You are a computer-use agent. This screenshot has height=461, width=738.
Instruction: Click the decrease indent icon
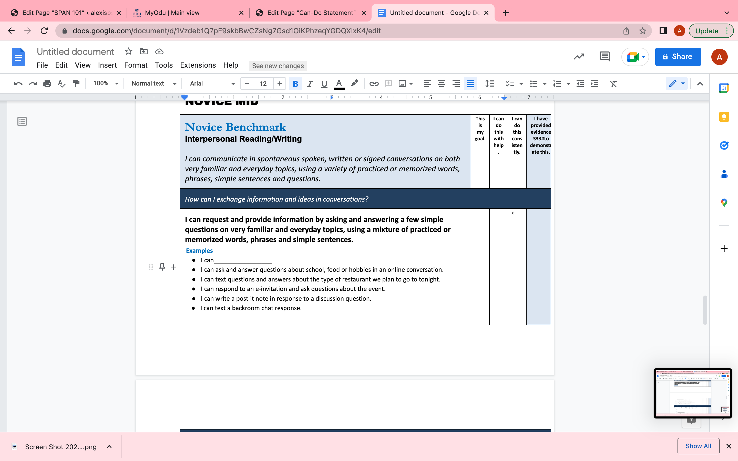point(580,83)
